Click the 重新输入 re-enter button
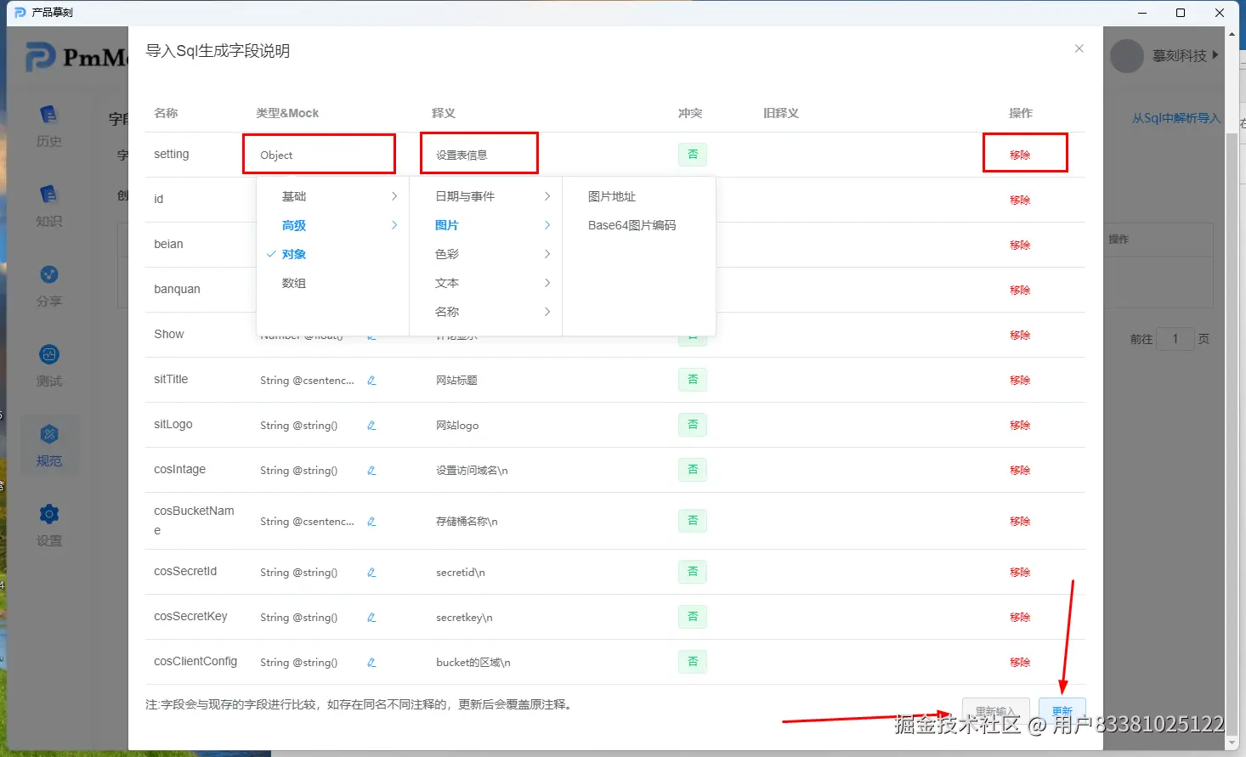This screenshot has width=1246, height=757. click(996, 711)
